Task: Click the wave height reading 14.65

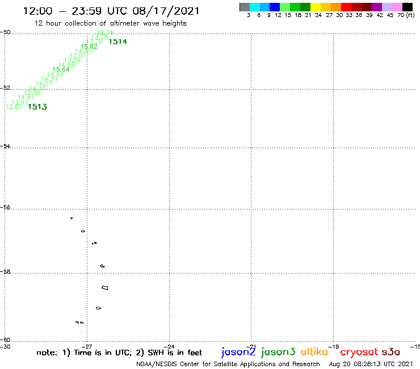Action: click(66, 65)
